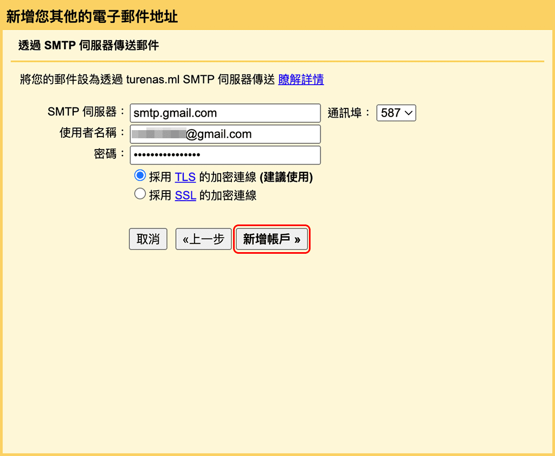Click the 密碼 password field
This screenshot has height=456, width=555.
tap(225, 155)
